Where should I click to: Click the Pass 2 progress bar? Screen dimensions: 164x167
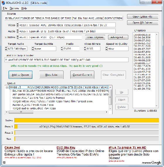(x=87, y=133)
